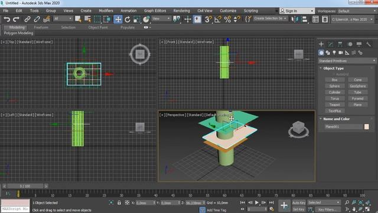This screenshot has width=378, height=213.
Task: Toggle Angle Snap
Action: tap(218, 19)
